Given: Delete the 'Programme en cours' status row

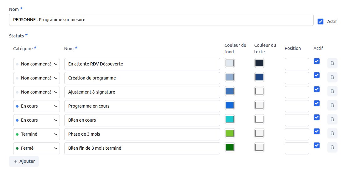Looking at the screenshot, I should 332,105.
